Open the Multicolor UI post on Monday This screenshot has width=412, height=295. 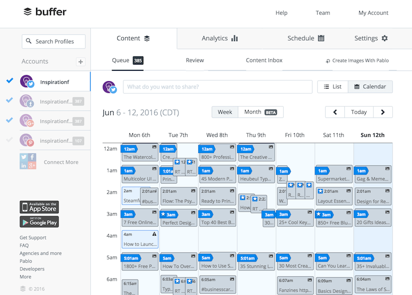(x=140, y=174)
